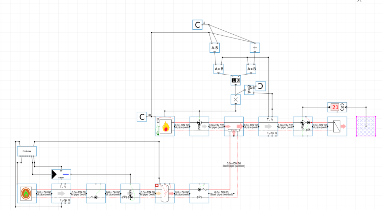Select the Controller block
Screen dimensions: 382x210
[x=27, y=151]
